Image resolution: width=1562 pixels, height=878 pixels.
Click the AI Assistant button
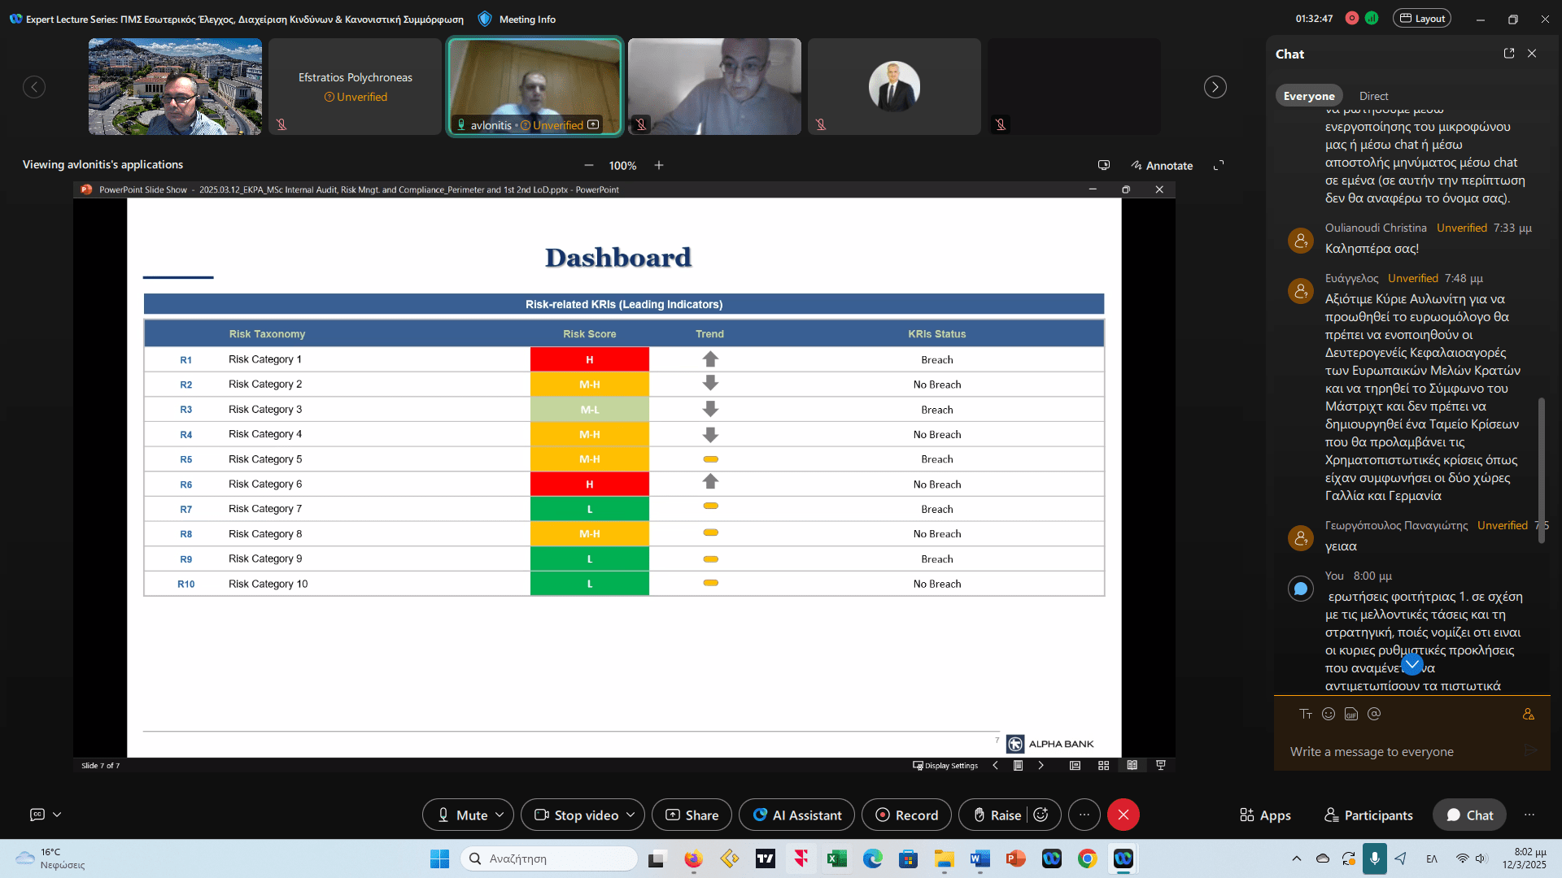point(796,815)
